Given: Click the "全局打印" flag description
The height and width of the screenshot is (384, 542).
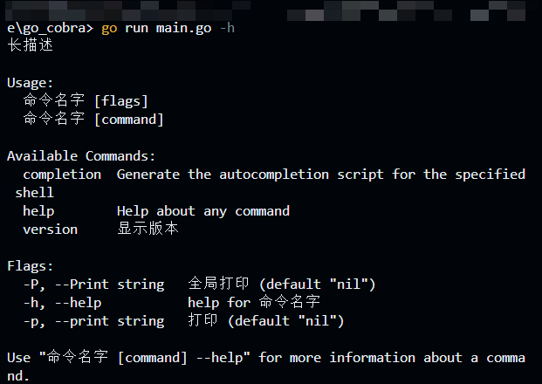Looking at the screenshot, I should pyautogui.click(x=219, y=284).
